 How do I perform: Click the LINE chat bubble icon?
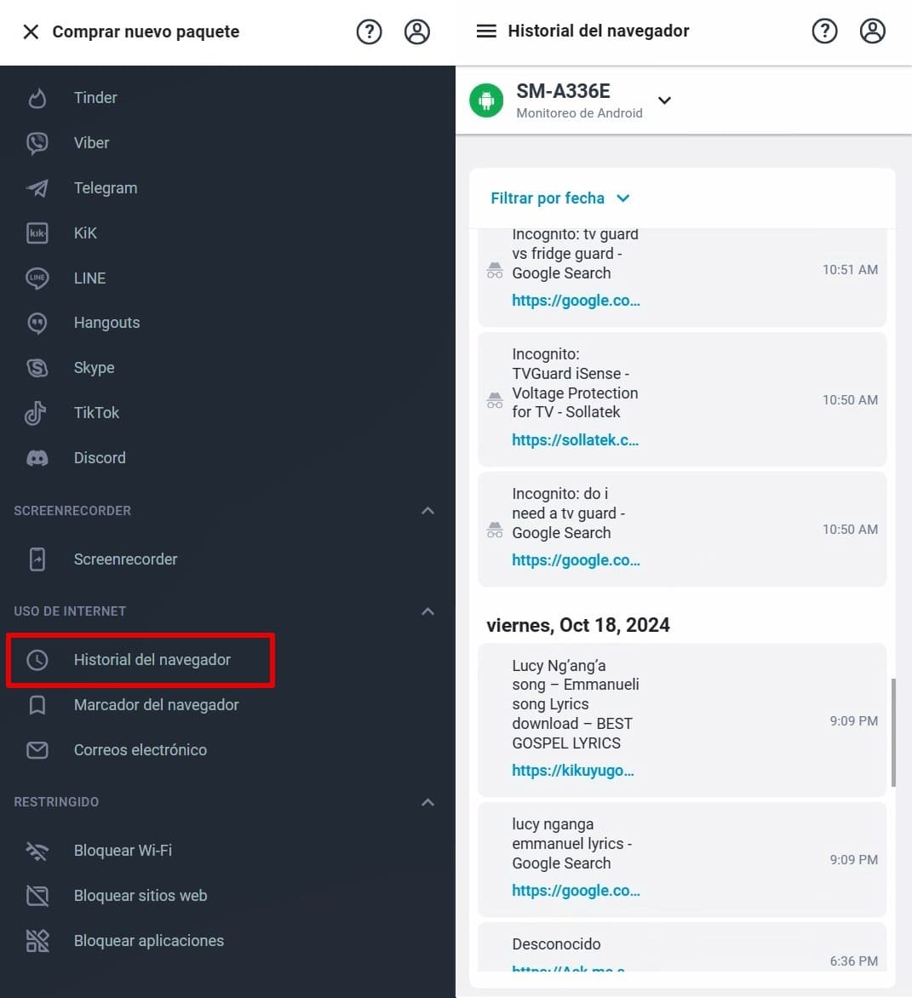(37, 278)
